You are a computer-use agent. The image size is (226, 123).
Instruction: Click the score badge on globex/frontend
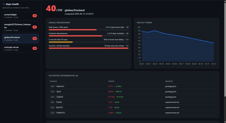(34, 39)
